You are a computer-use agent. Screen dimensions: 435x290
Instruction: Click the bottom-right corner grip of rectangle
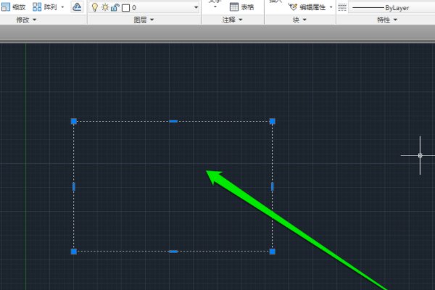pos(273,252)
